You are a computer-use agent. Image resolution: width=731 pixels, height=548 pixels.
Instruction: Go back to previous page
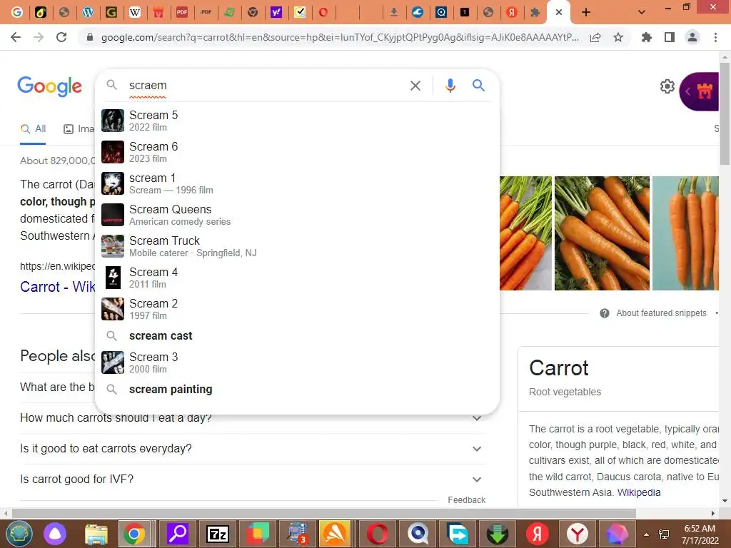tap(16, 37)
